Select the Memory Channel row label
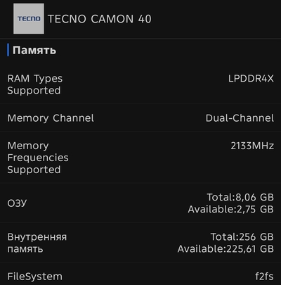The width and height of the screenshot is (281, 285). [x=51, y=118]
